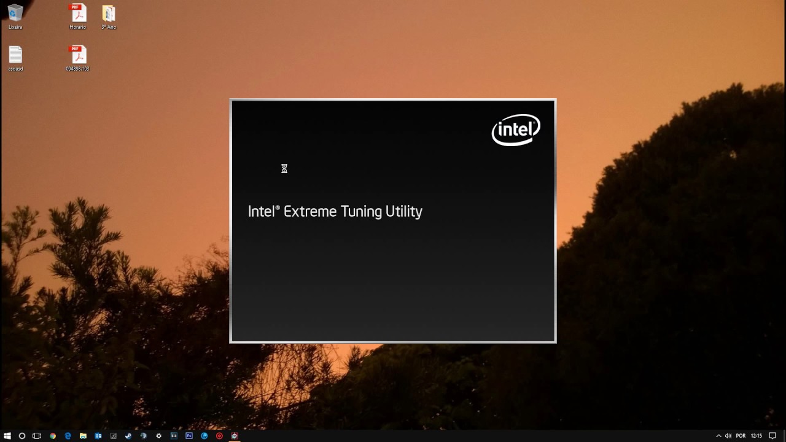Open Task View in the taskbar

pyautogui.click(x=37, y=436)
